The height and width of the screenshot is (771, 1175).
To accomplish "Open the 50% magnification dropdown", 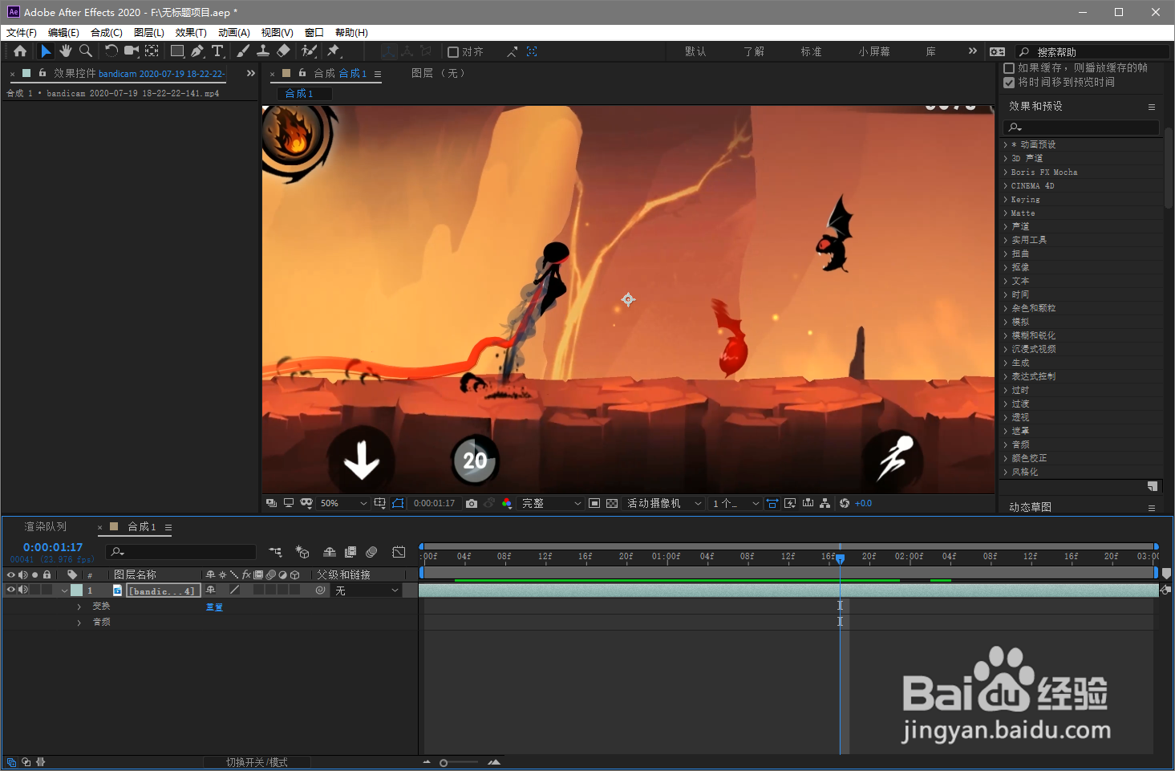I will [x=343, y=503].
